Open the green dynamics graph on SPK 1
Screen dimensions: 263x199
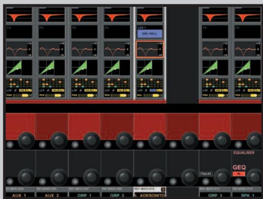pos(248,68)
